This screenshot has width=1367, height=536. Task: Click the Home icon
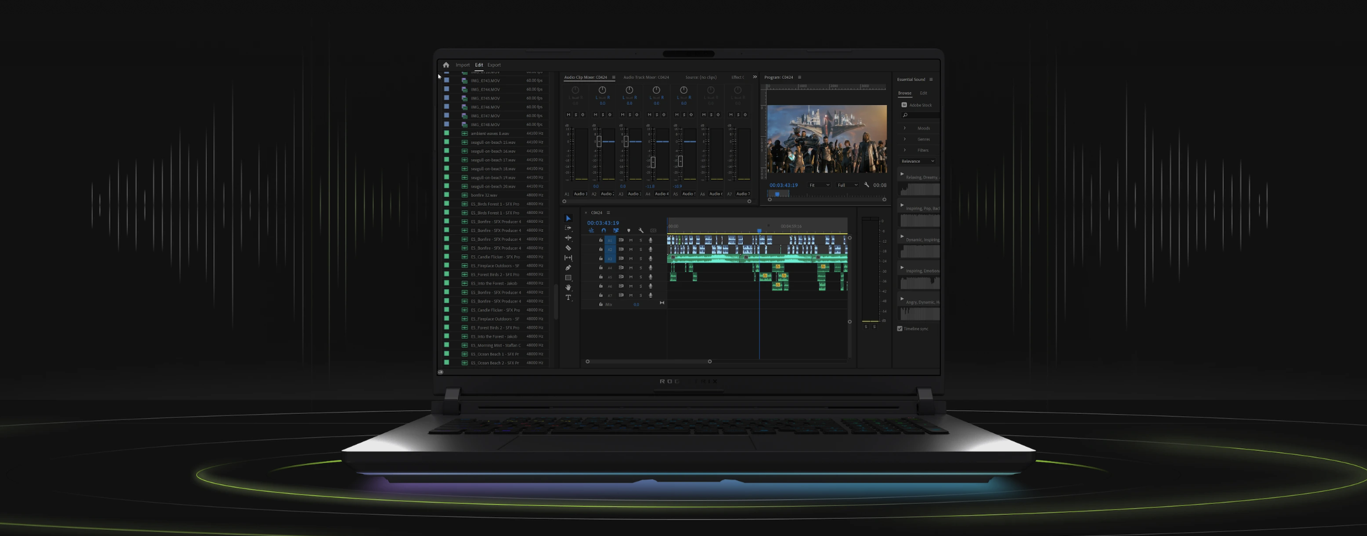(446, 65)
